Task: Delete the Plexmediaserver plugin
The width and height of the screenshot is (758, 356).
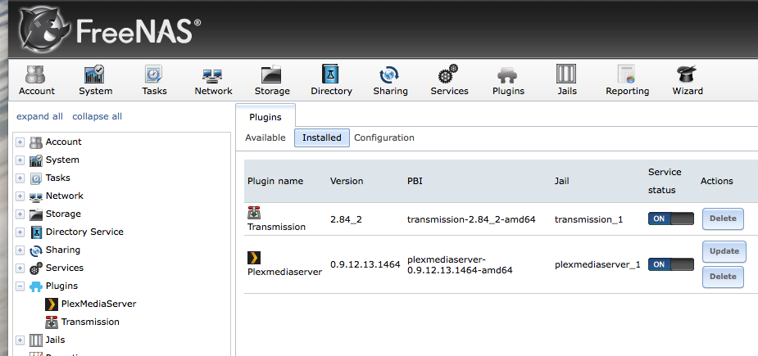Action: [723, 277]
